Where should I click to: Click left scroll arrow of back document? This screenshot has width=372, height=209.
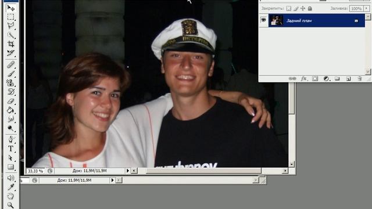coord(119,181)
